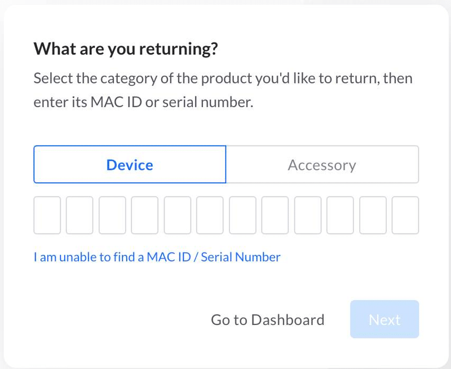Click the first MAC ID character box

coord(47,215)
